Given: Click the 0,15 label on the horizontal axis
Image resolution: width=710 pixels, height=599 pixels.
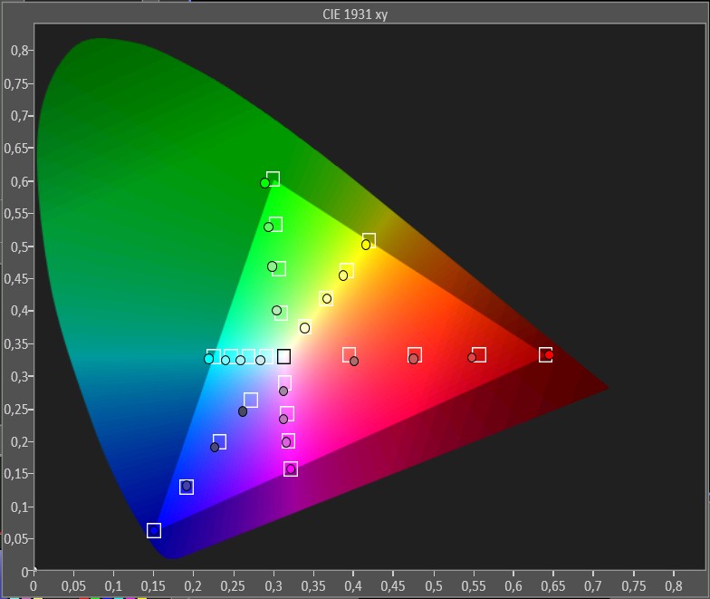Looking at the screenshot, I should click(x=153, y=585).
